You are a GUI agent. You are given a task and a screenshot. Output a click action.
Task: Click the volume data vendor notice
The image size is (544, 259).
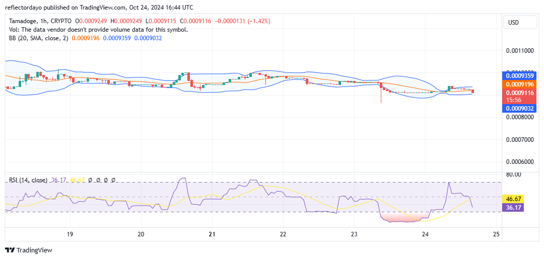pos(99,30)
